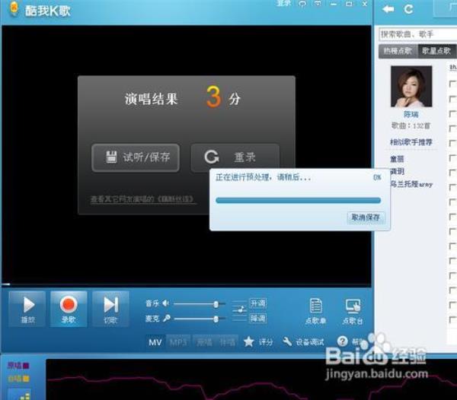Click the 重录 re-record button
Image resolution: width=457 pixels, height=400 pixels.
235,157
